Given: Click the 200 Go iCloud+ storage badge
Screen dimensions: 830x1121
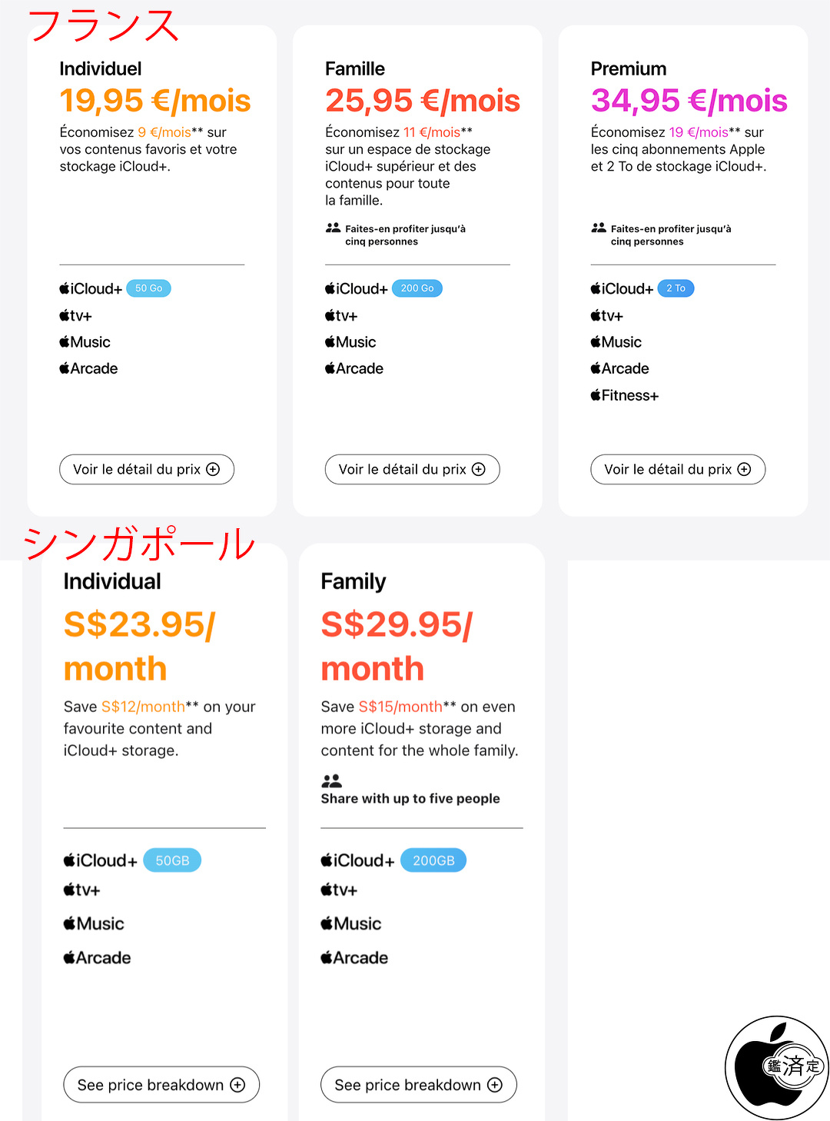Looking at the screenshot, I should coord(417,288).
